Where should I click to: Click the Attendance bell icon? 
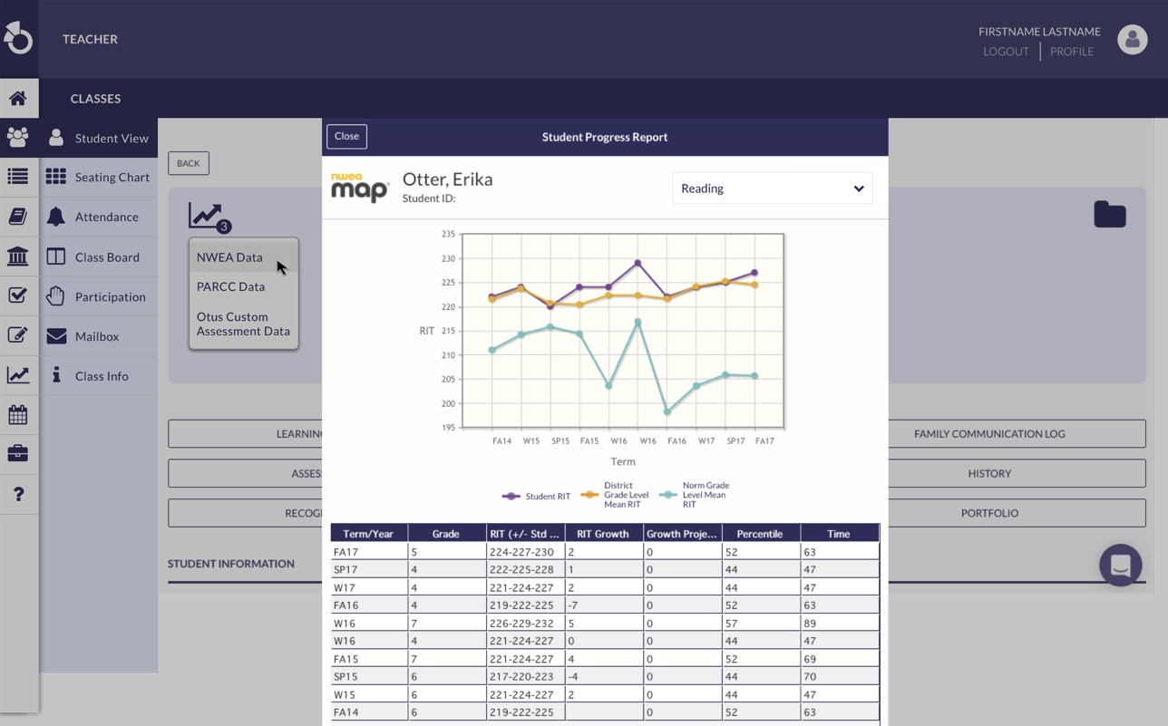[x=56, y=216]
